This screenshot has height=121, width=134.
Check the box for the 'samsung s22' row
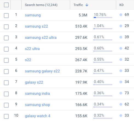(6, 27)
